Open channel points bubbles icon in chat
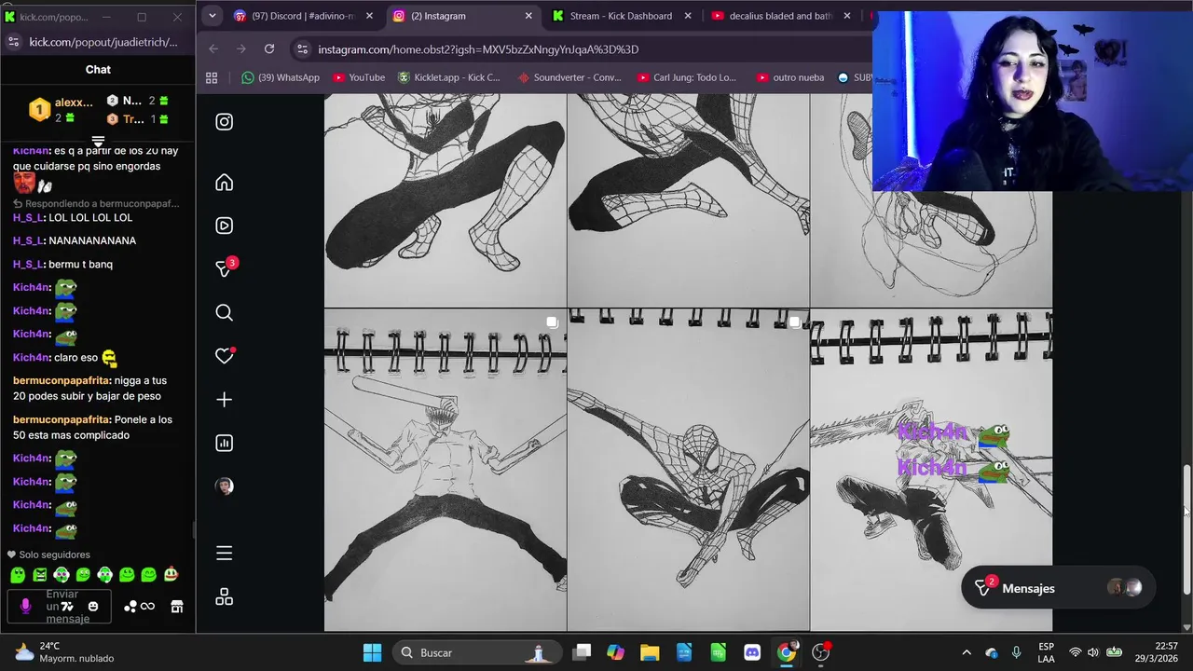1193x671 pixels. (130, 607)
